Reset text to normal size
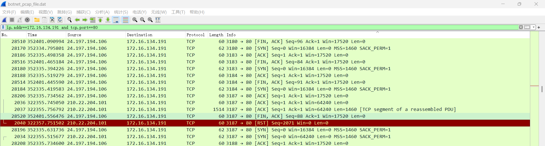Viewport: 545px width, 146px height. tap(150, 20)
